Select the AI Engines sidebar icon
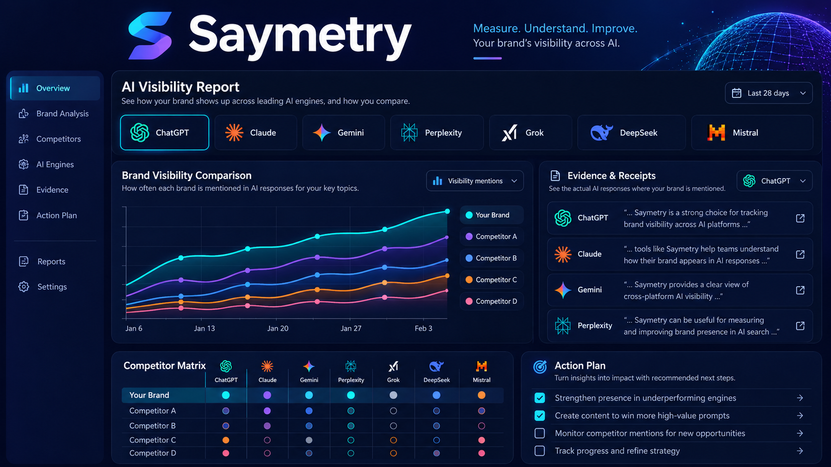 23,164
